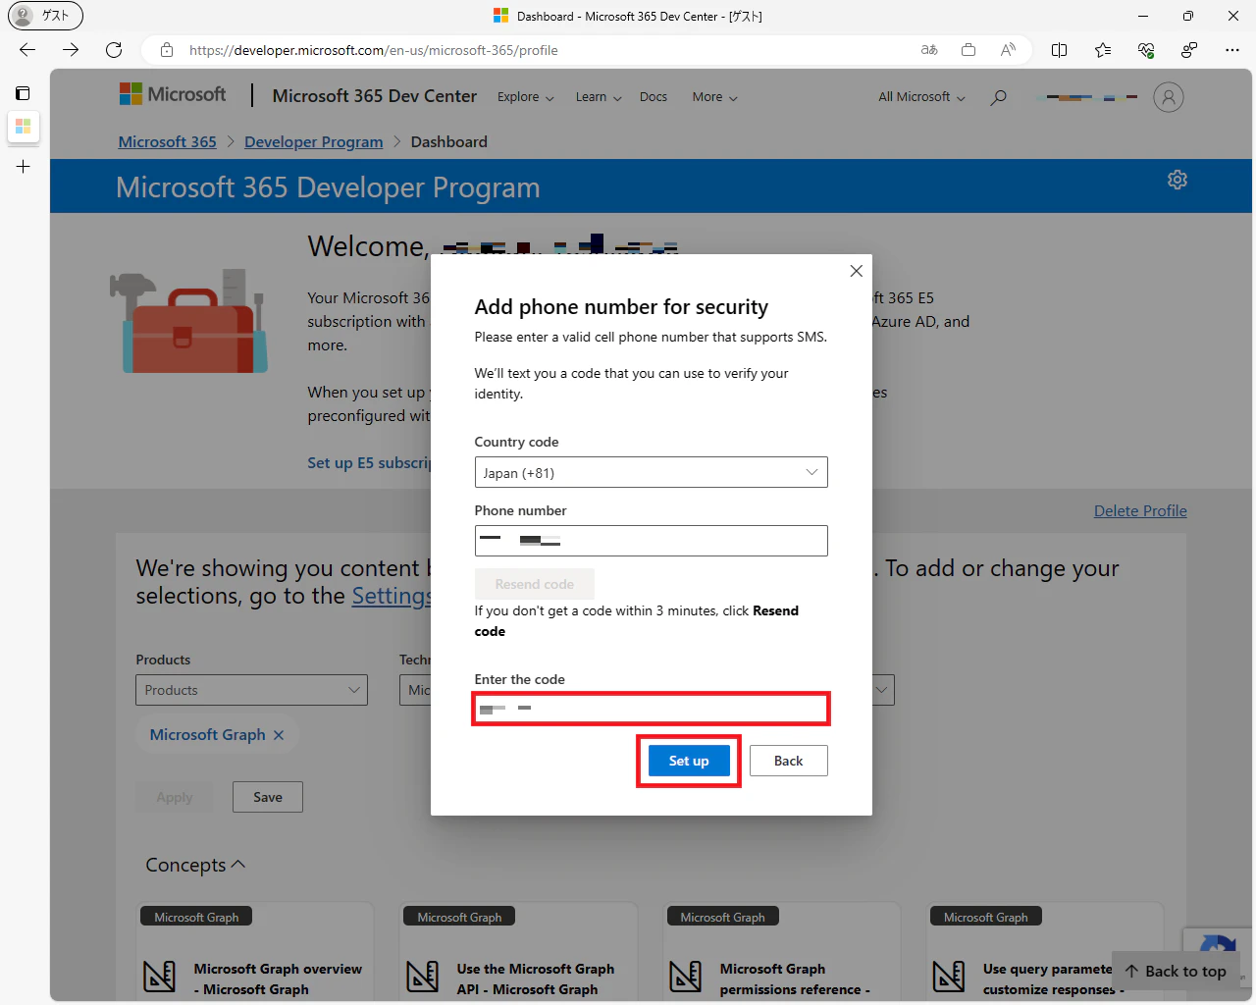The width and height of the screenshot is (1256, 1005).
Task: Open the Japanese translate icon in address bar
Action: pos(929,50)
